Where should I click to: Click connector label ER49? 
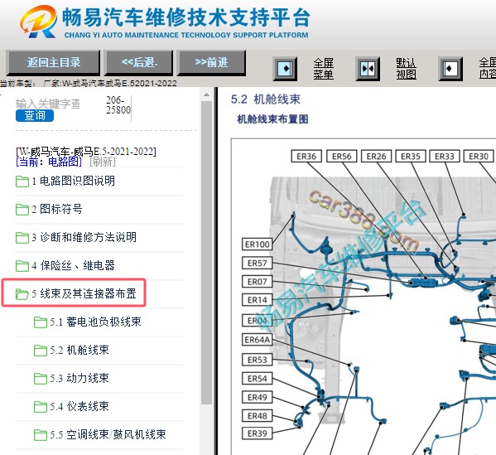258,397
